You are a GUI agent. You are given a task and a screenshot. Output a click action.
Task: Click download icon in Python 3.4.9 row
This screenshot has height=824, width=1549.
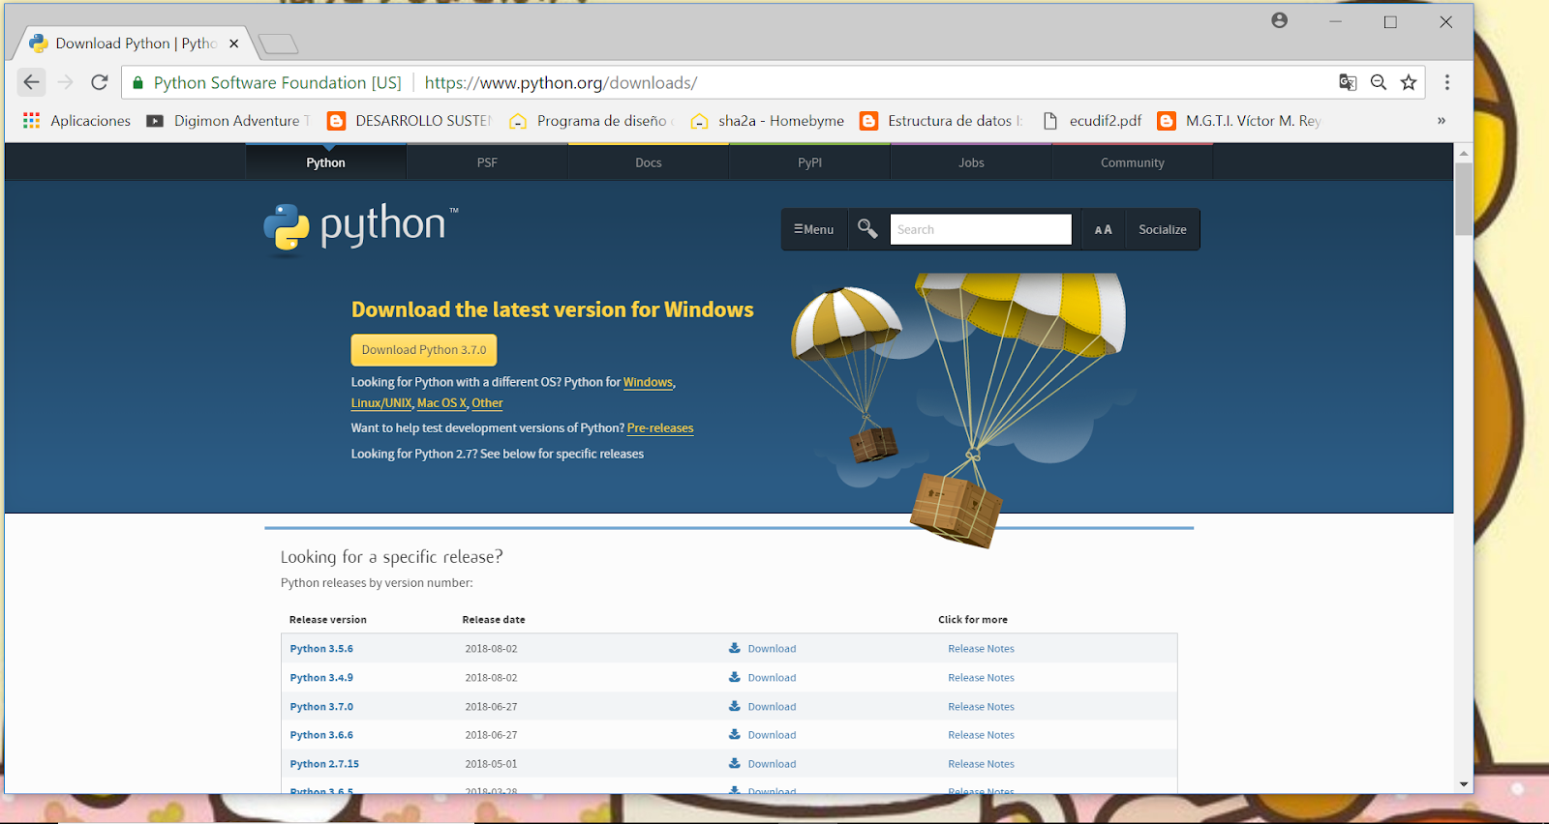[735, 677]
